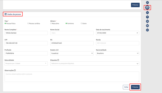Viewport: 162px width, 93px height.
Task: Edit the RG field
Action: pyautogui.click(x=72, y=43)
